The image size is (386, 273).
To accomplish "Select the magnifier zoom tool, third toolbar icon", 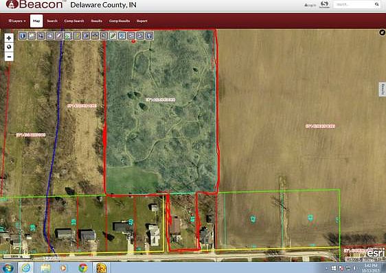I will pos(41,36).
